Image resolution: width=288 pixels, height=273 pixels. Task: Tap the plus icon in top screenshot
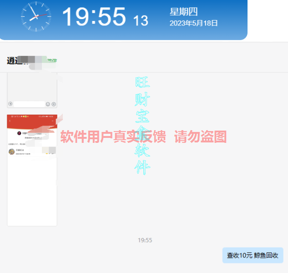coord(54,104)
